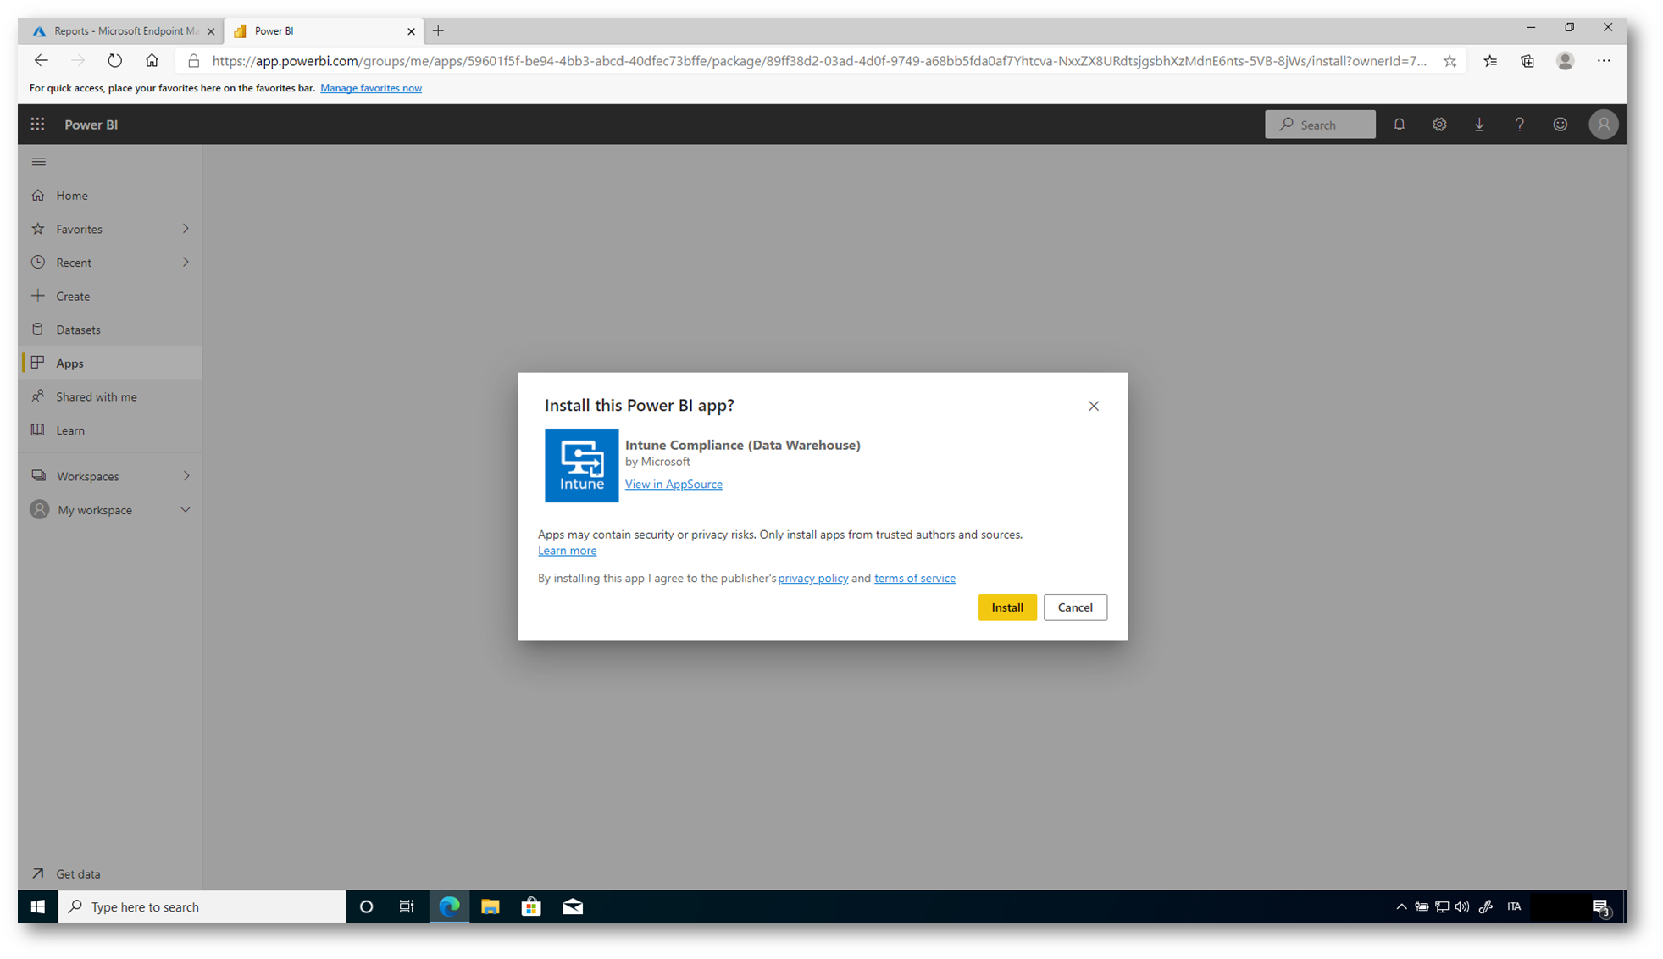Click the Power BI search box

click(x=1320, y=125)
